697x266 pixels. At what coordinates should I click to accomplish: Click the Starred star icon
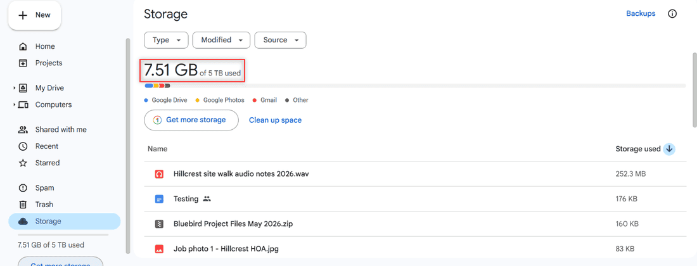(23, 163)
